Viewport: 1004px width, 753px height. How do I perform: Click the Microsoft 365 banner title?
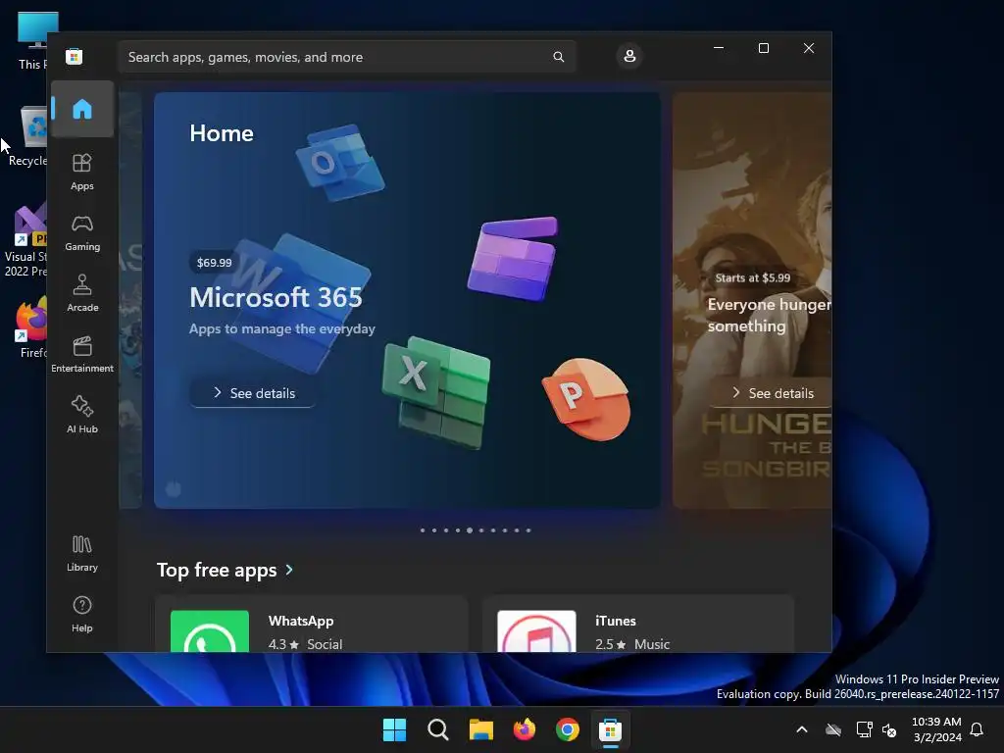click(276, 297)
